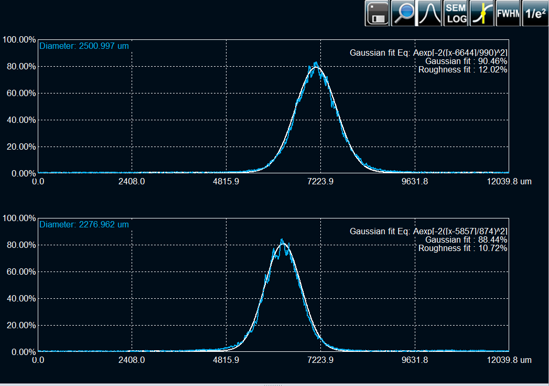Click the floppy disk save icon
This screenshot has width=549, height=386.
pyautogui.click(x=377, y=14)
